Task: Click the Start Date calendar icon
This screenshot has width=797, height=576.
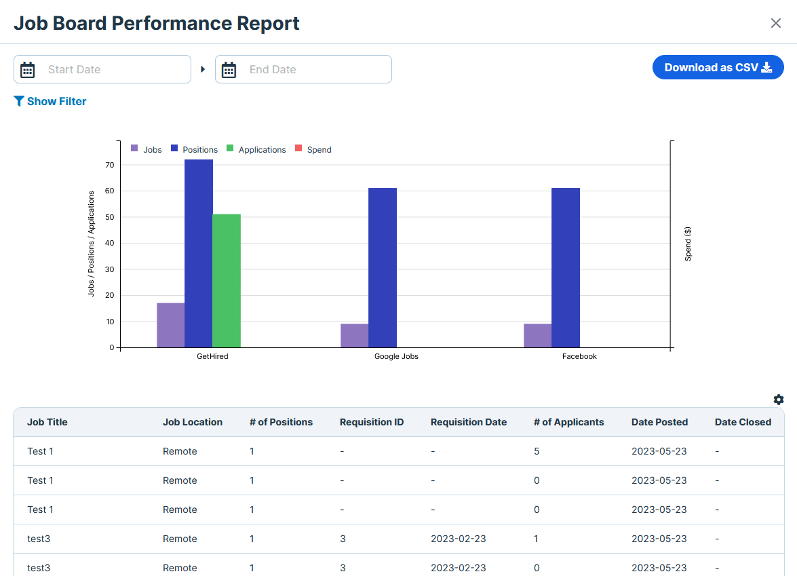Action: click(x=28, y=69)
